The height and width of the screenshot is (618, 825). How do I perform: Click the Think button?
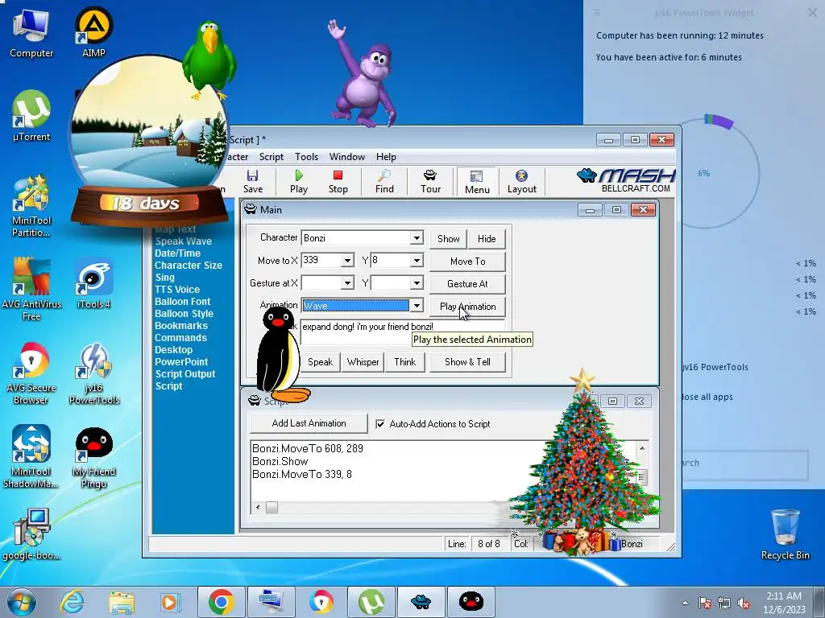[404, 362]
